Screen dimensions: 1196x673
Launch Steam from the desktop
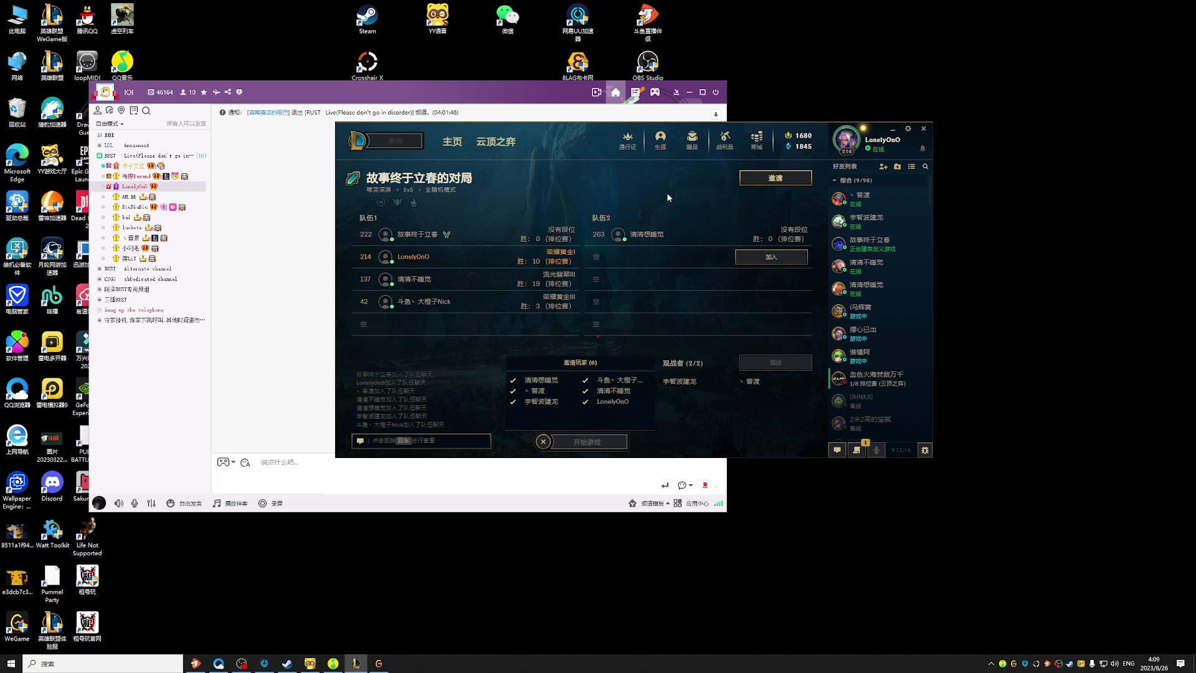pyautogui.click(x=367, y=19)
